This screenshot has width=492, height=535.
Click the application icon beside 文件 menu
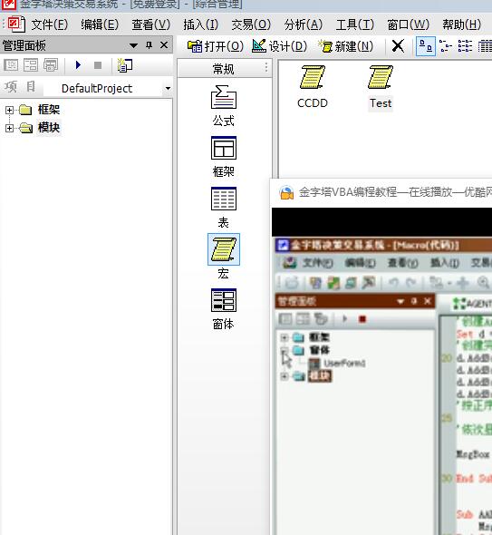pyautogui.click(x=16, y=24)
